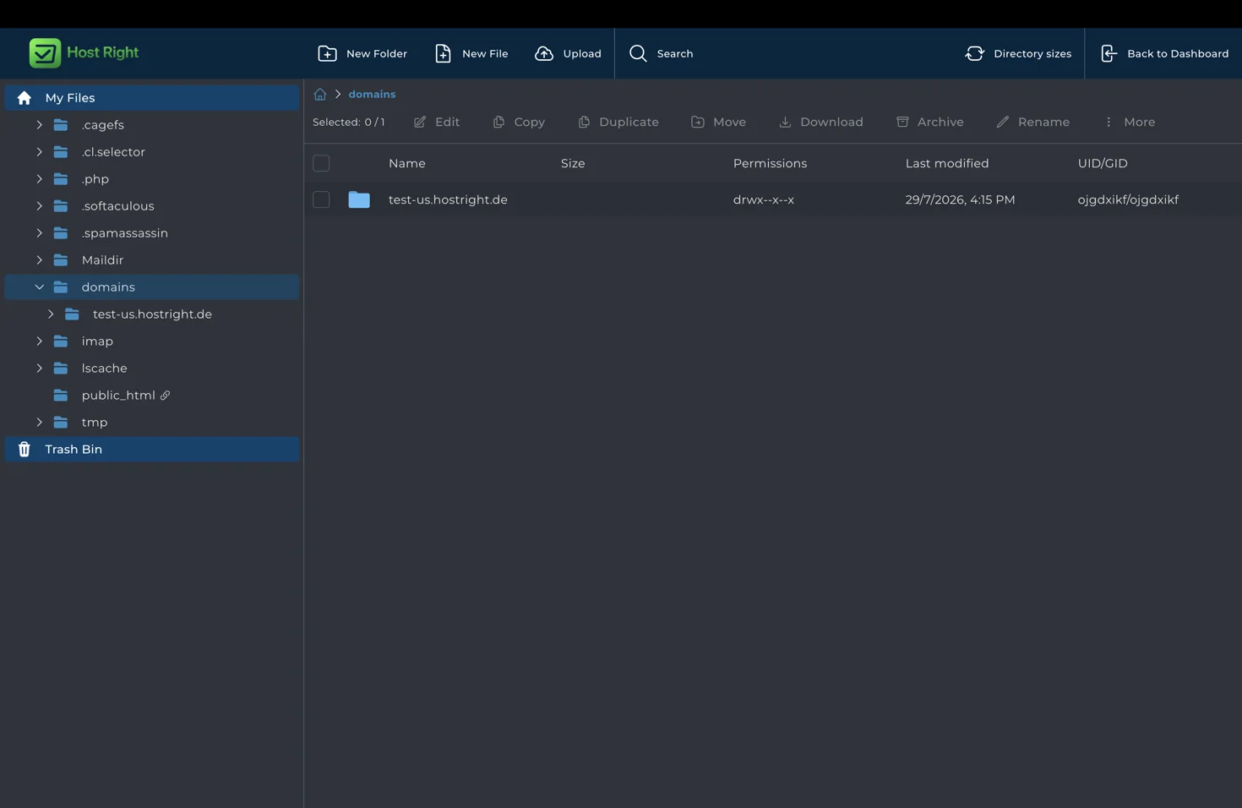The image size is (1242, 808).
Task: Select the .softaculous tree folder
Action: [x=117, y=206]
